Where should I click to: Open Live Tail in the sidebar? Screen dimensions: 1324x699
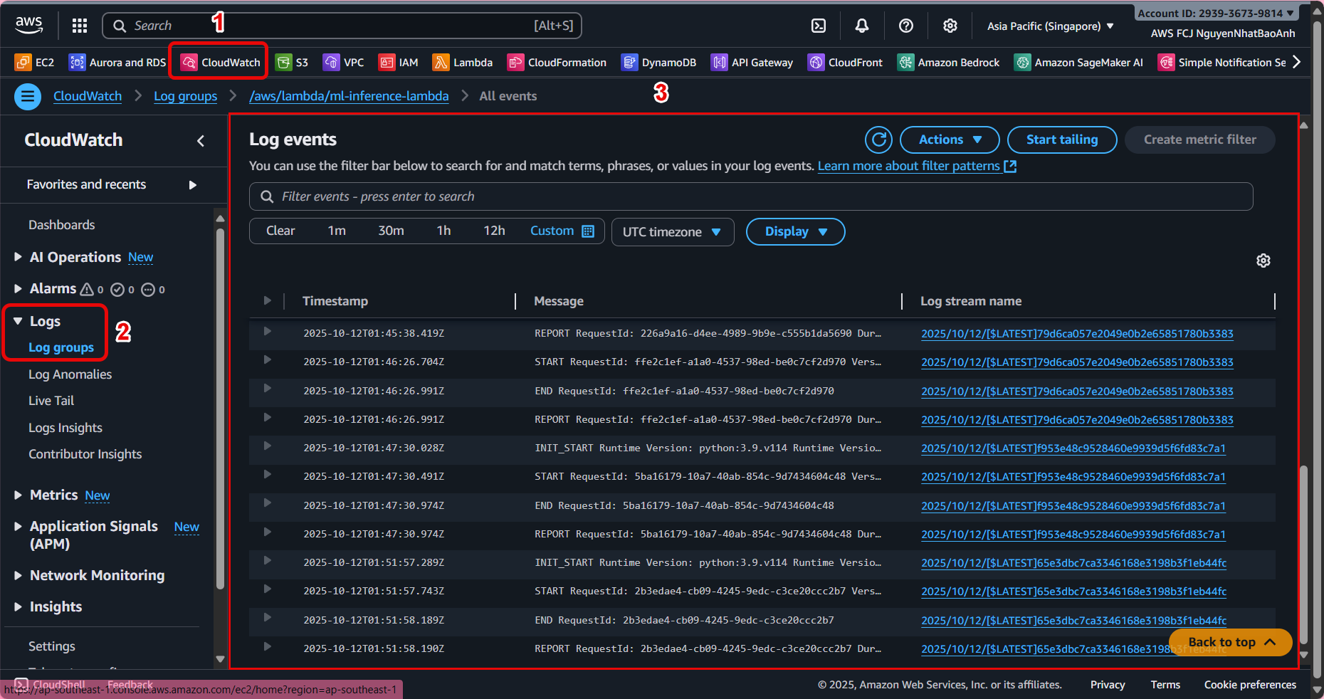pyautogui.click(x=51, y=401)
